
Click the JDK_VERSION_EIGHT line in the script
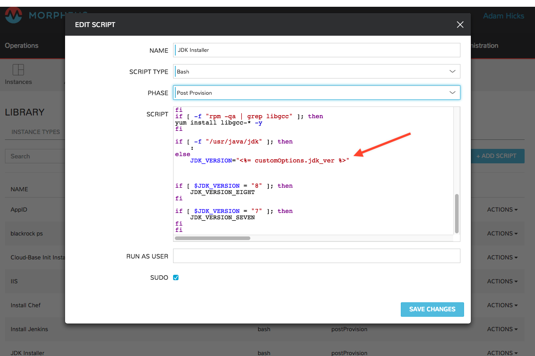coord(222,192)
